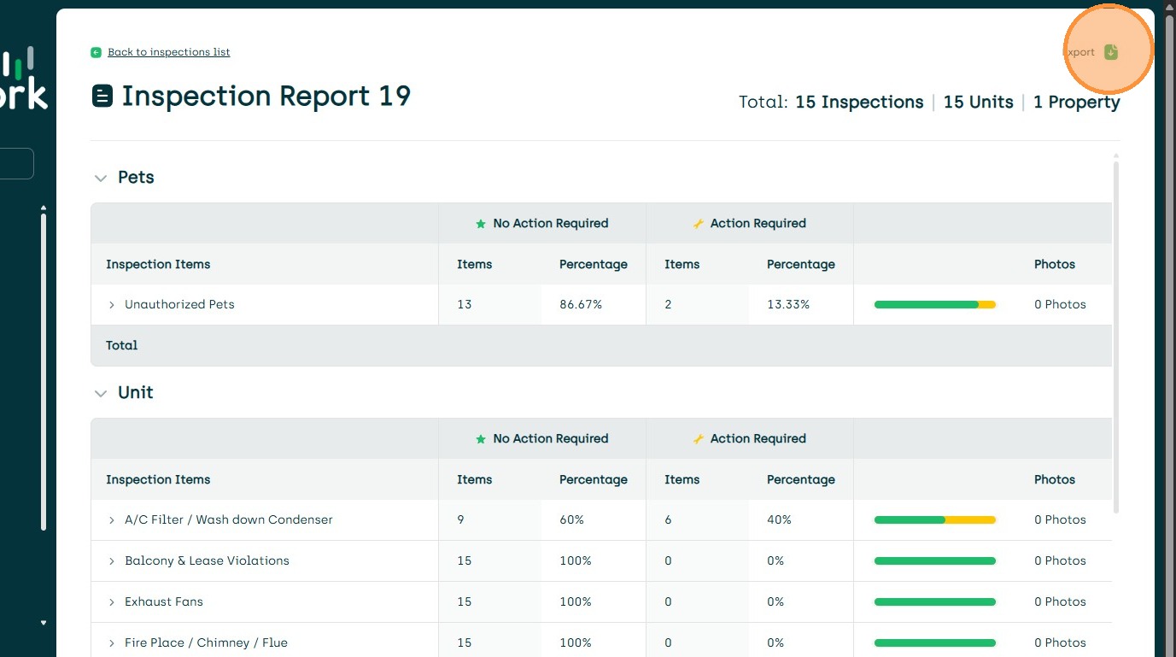This screenshot has width=1176, height=657.
Task: Click the green back arrow icon
Action: tap(96, 53)
